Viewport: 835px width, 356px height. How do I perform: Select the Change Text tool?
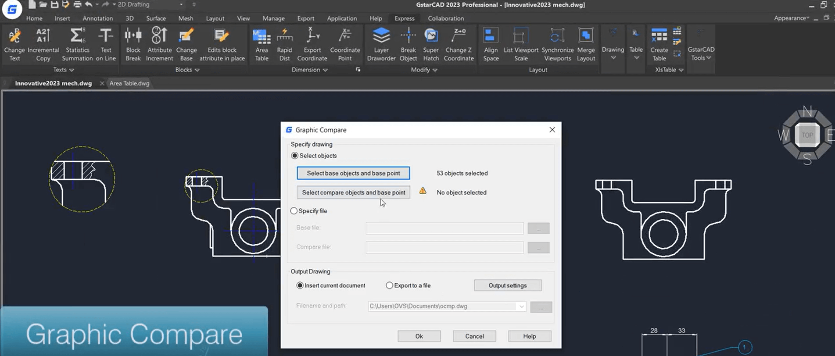[x=14, y=44]
